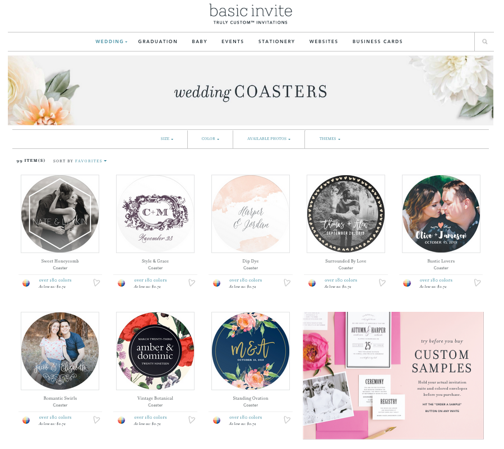The width and height of the screenshot is (504, 449).
Task: Favorite the Sweet Honeycomb coaster heart
Action: click(96, 282)
